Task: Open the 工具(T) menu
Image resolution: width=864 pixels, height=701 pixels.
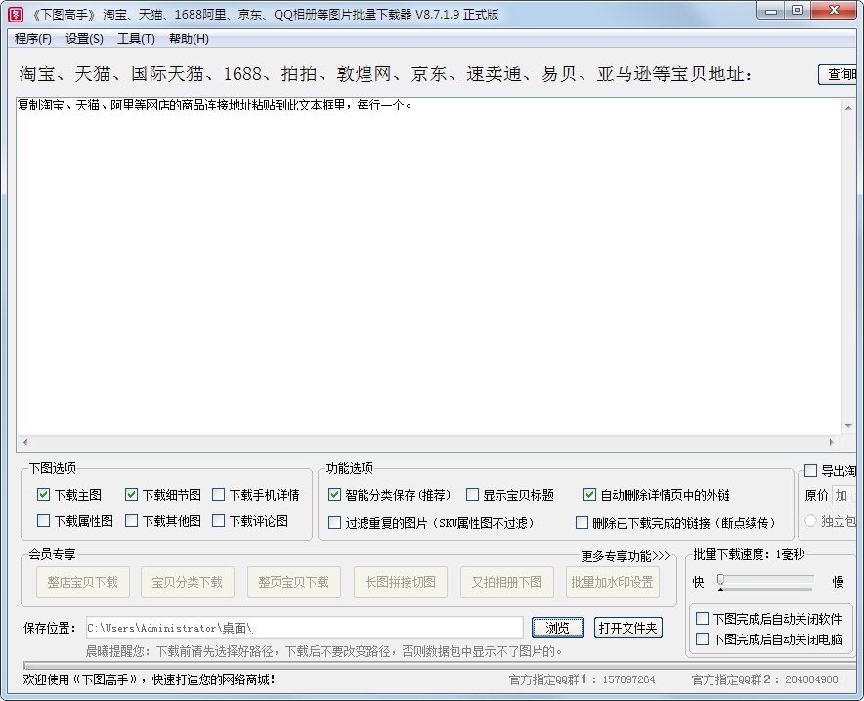Action: pos(136,39)
